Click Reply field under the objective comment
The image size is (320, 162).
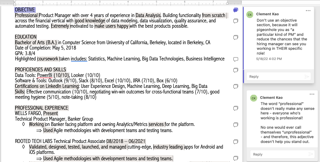278,76
